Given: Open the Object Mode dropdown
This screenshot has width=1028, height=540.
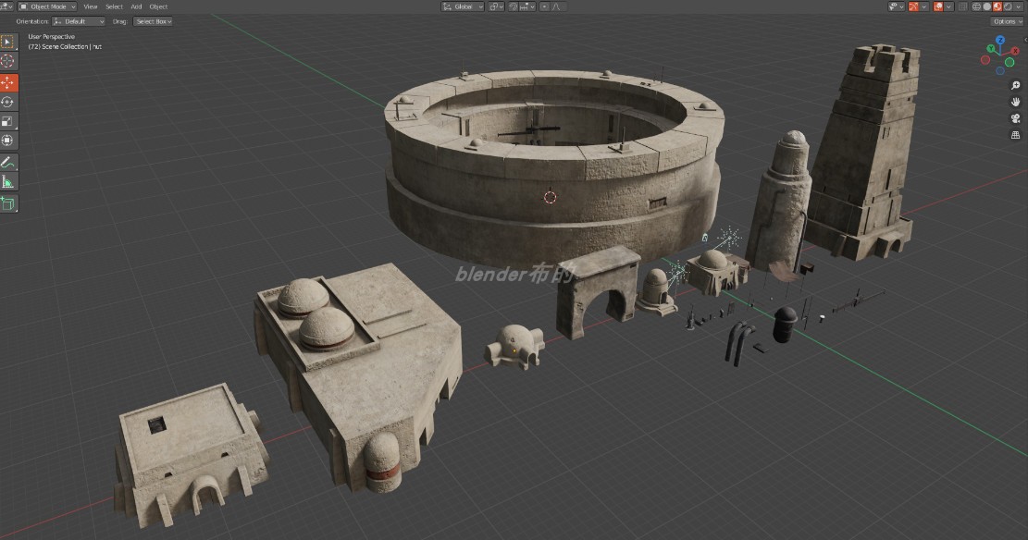Looking at the screenshot, I should pyautogui.click(x=46, y=6).
